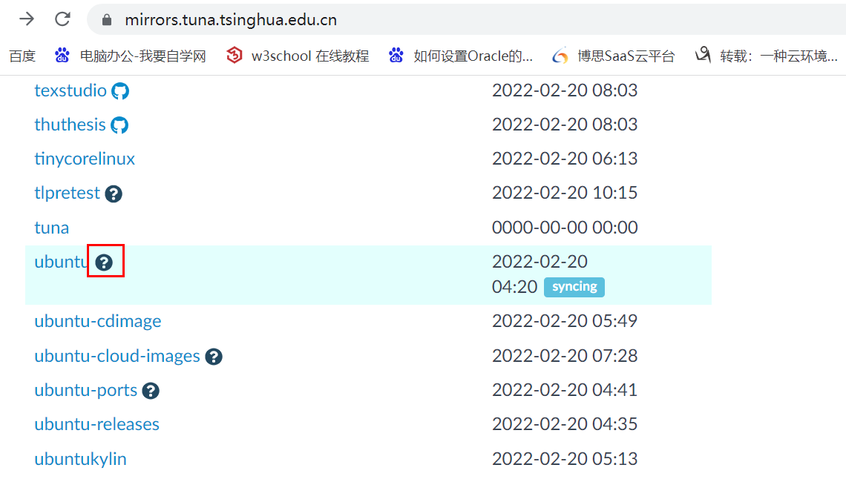Click GitHub icon next to thuthesis

coord(119,125)
